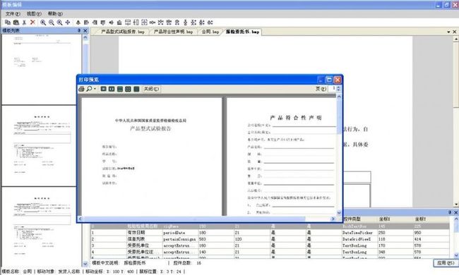Switch to 产品符合性声明.bmp tab

tap(173, 32)
